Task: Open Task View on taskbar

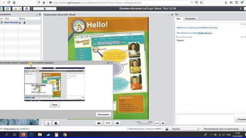Action: (x=15, y=135)
